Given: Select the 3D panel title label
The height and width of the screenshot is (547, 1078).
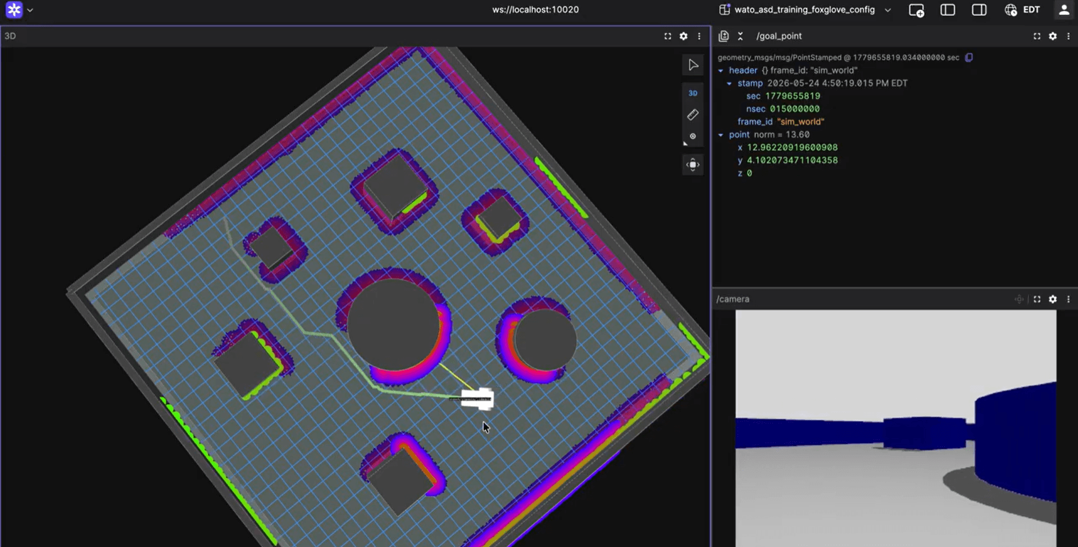Looking at the screenshot, I should [x=10, y=36].
